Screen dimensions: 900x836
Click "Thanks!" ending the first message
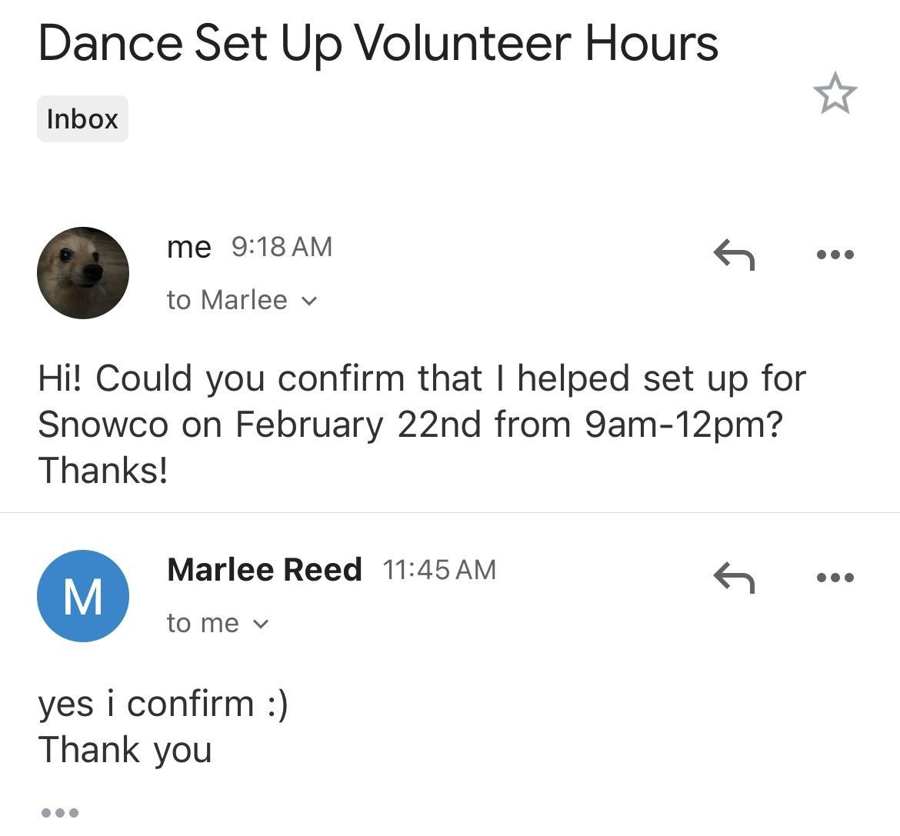point(103,470)
